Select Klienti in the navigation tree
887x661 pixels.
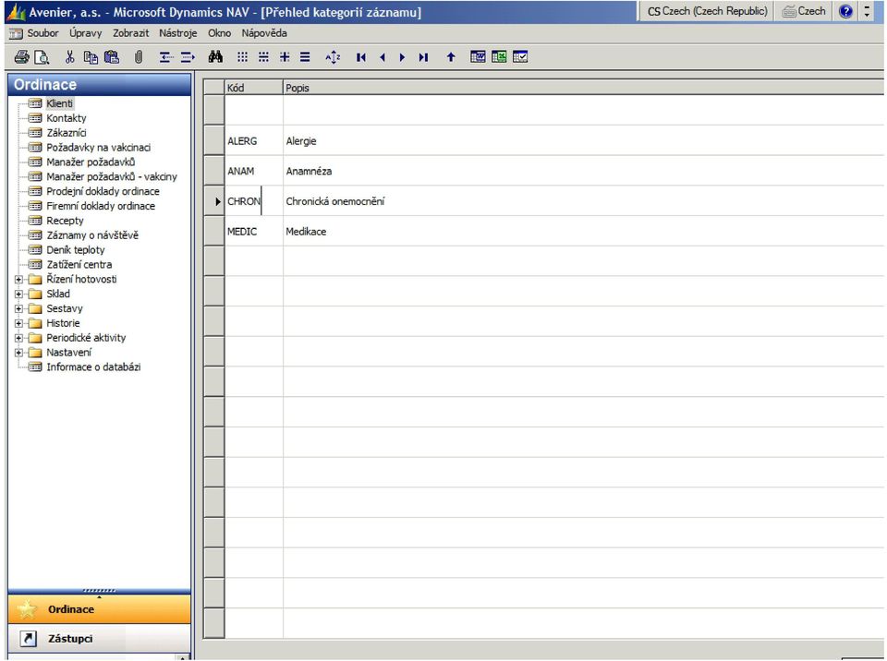(x=59, y=103)
